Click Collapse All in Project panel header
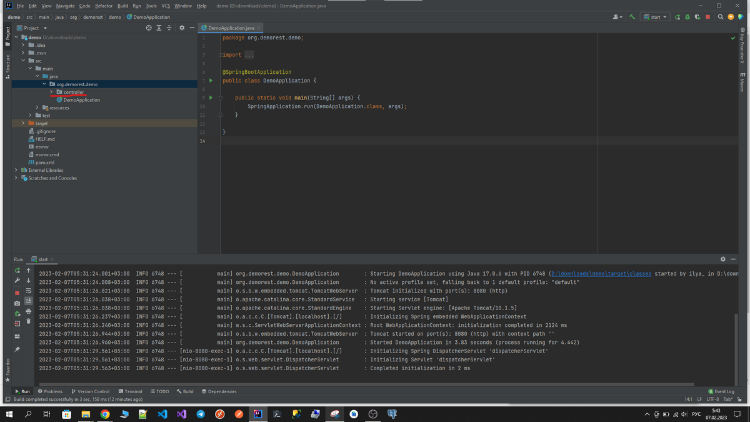750x422 pixels. point(169,28)
